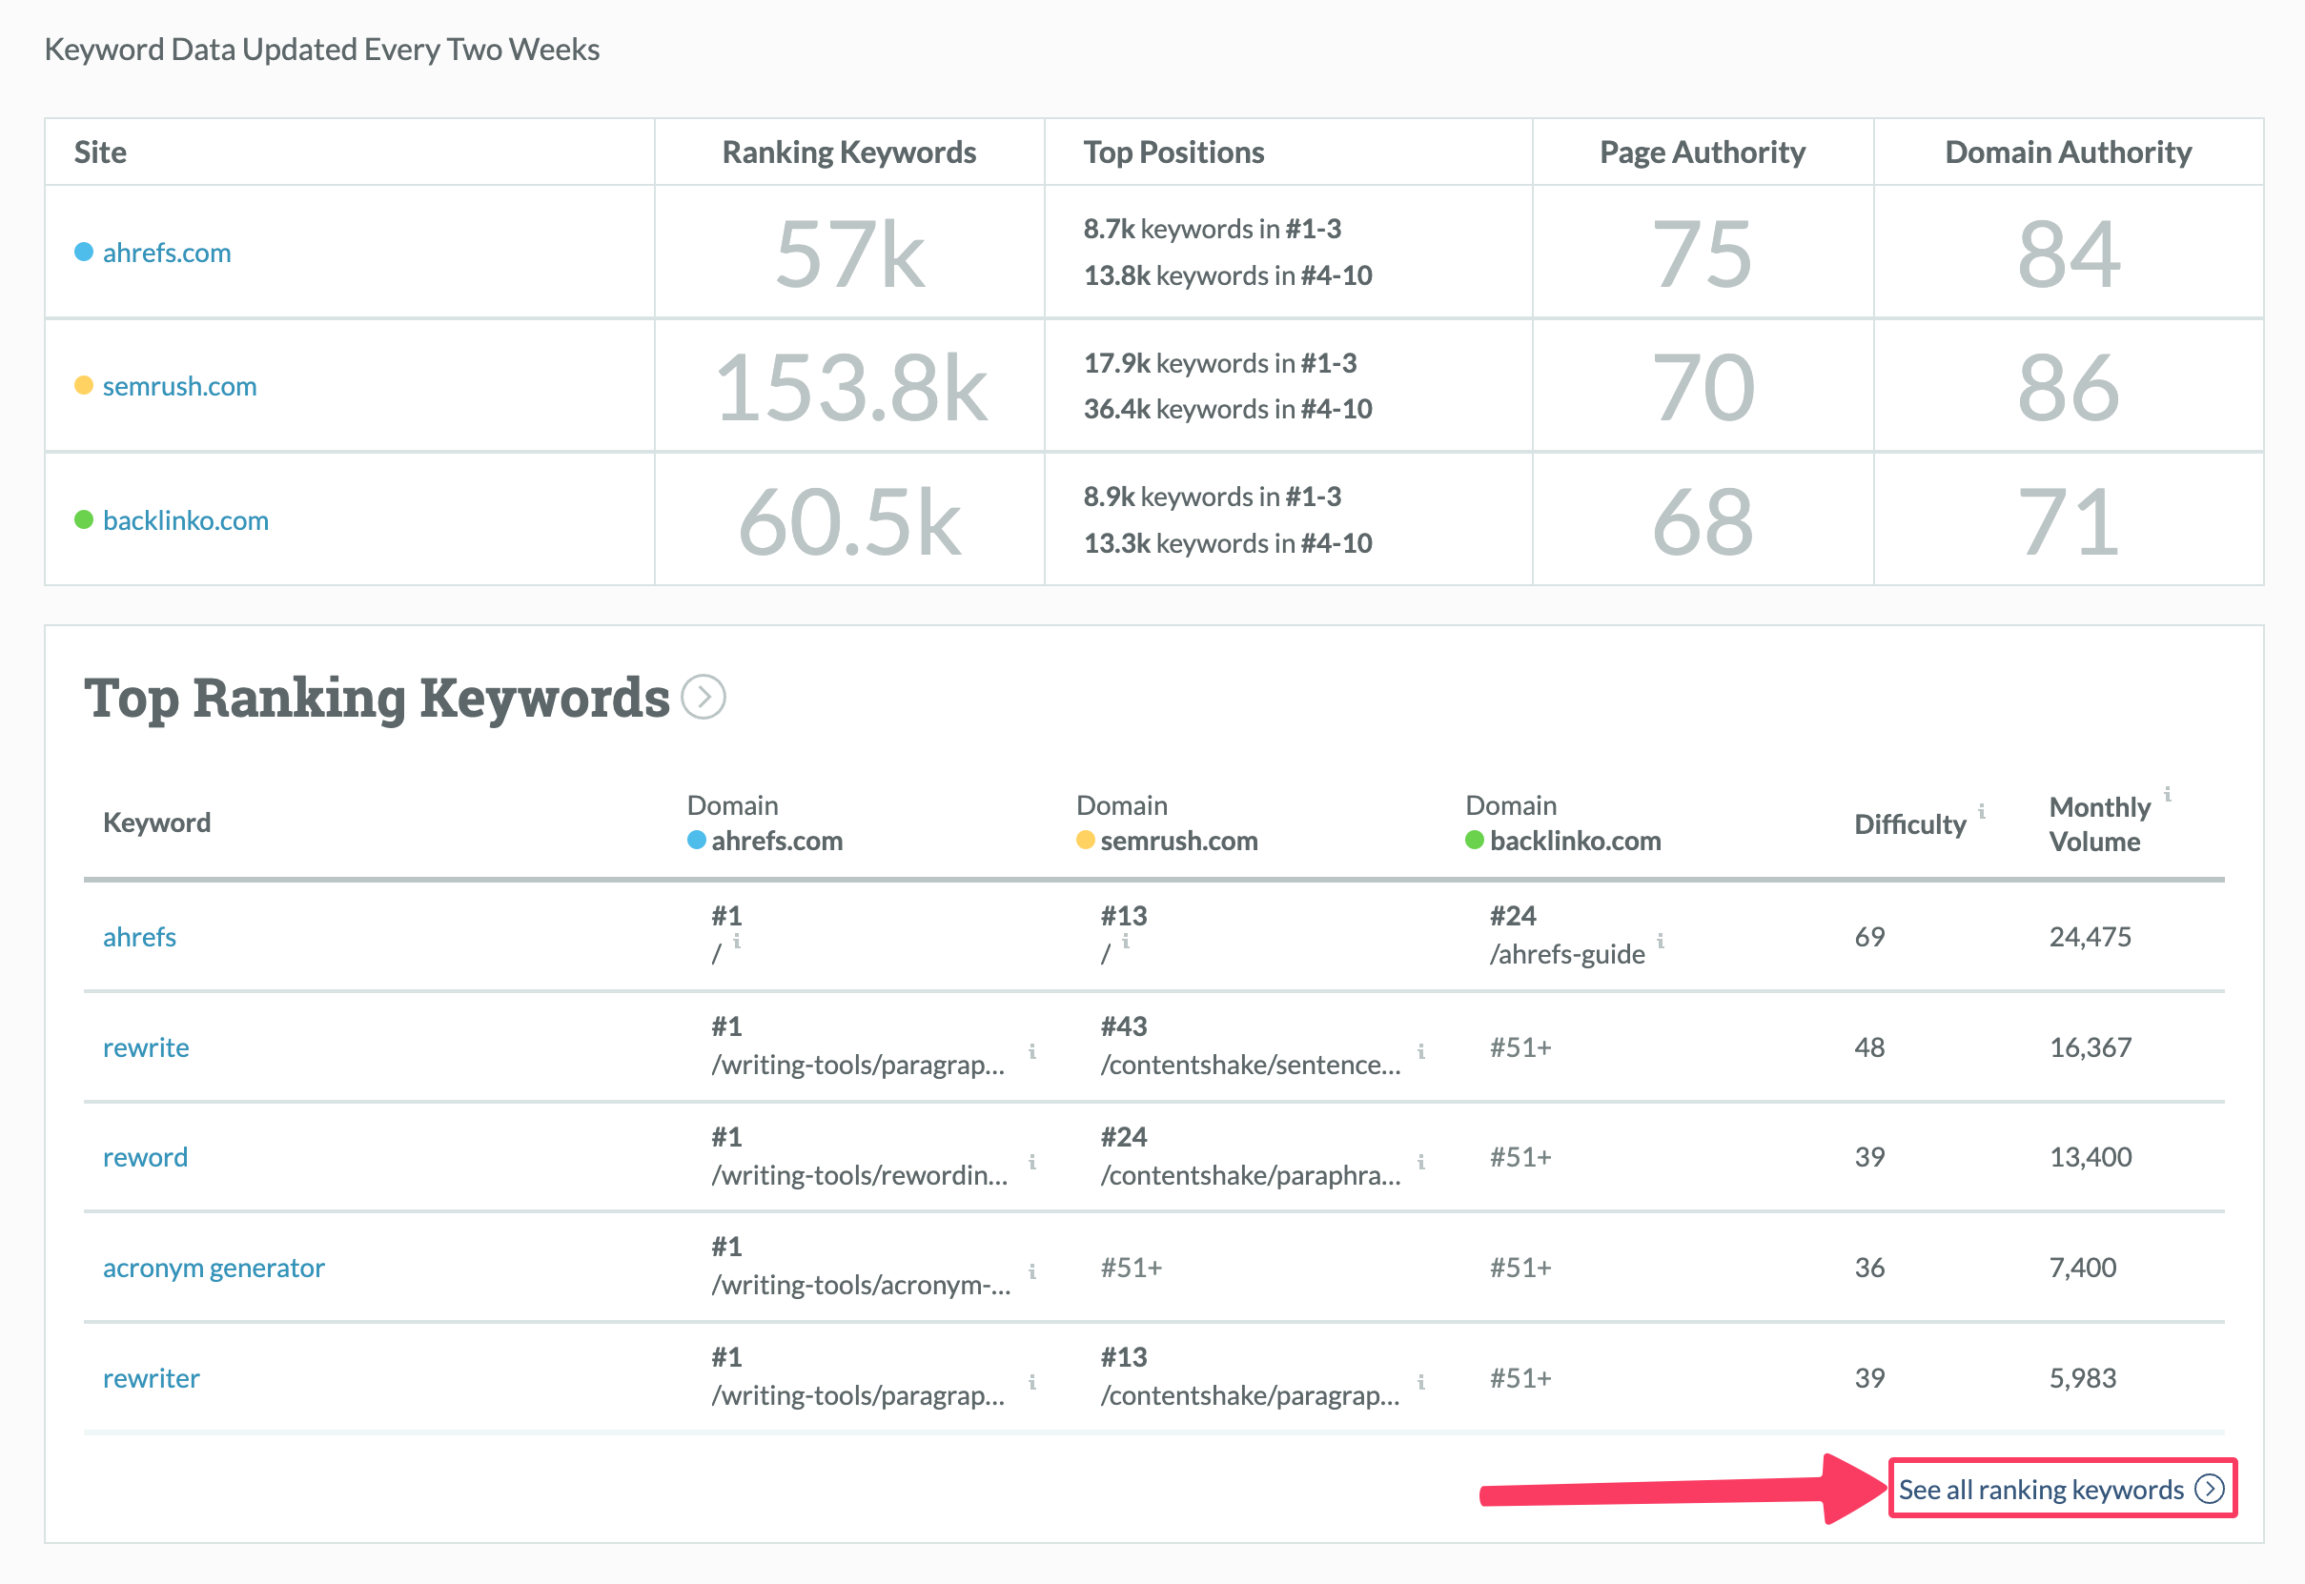Click info icon beside /writing-tools/acronym-... URL
The image size is (2305, 1584).
pyautogui.click(x=1032, y=1271)
